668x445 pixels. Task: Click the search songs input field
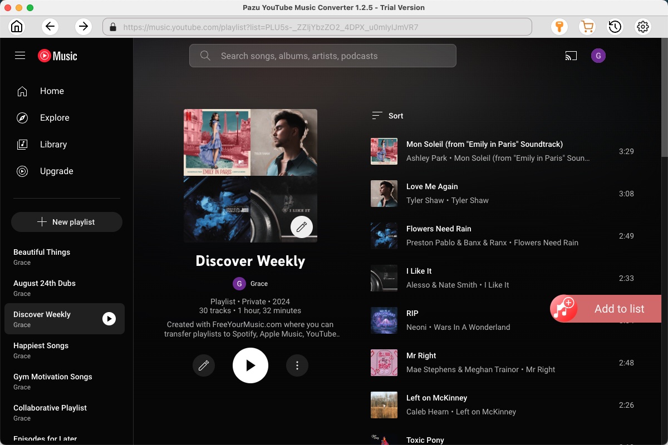coord(323,56)
